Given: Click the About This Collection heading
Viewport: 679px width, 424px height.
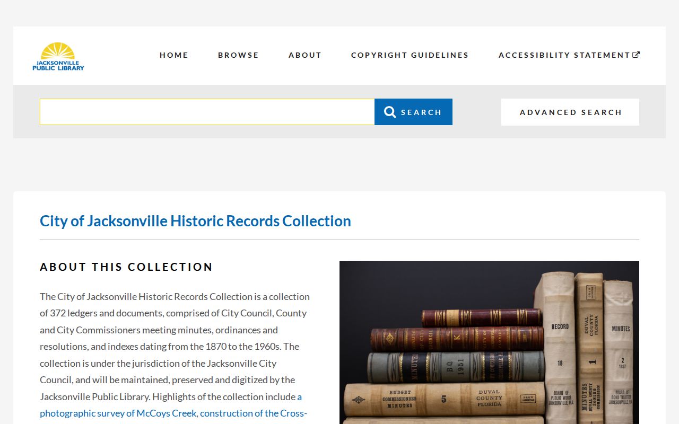Looking at the screenshot, I should [x=126, y=267].
